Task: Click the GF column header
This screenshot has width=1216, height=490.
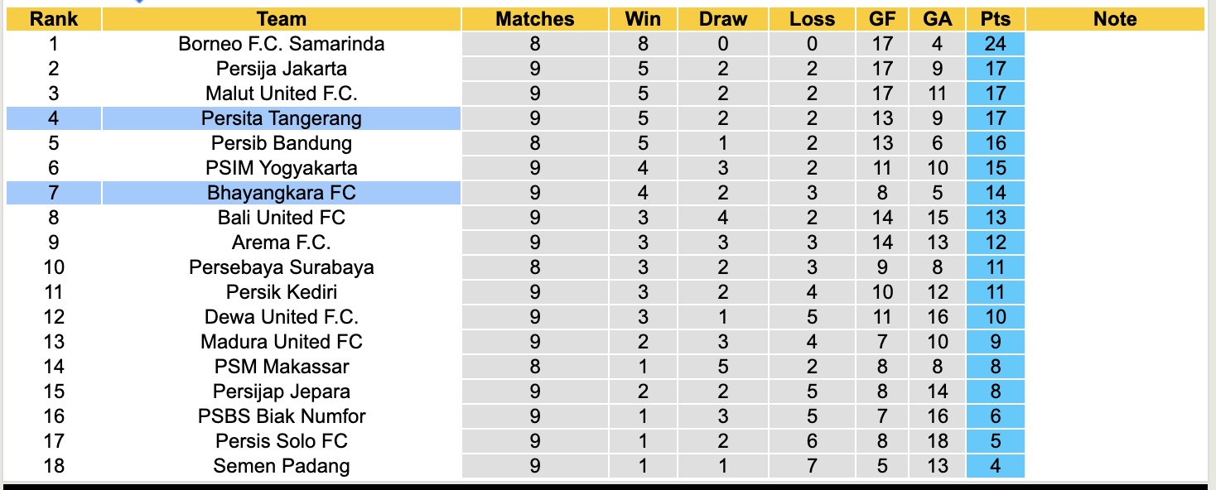Action: tap(882, 19)
